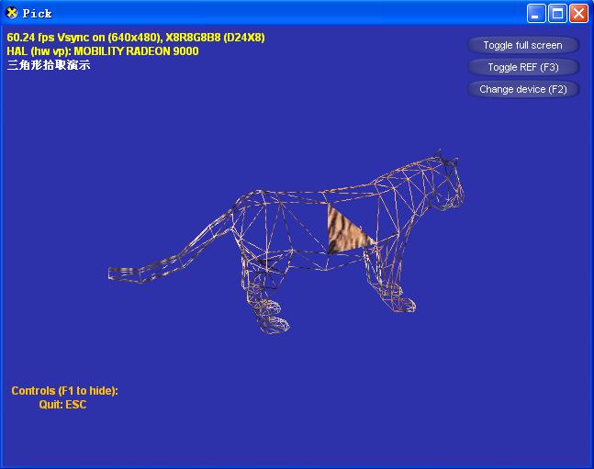Click the tiger wireframe head

click(445, 182)
